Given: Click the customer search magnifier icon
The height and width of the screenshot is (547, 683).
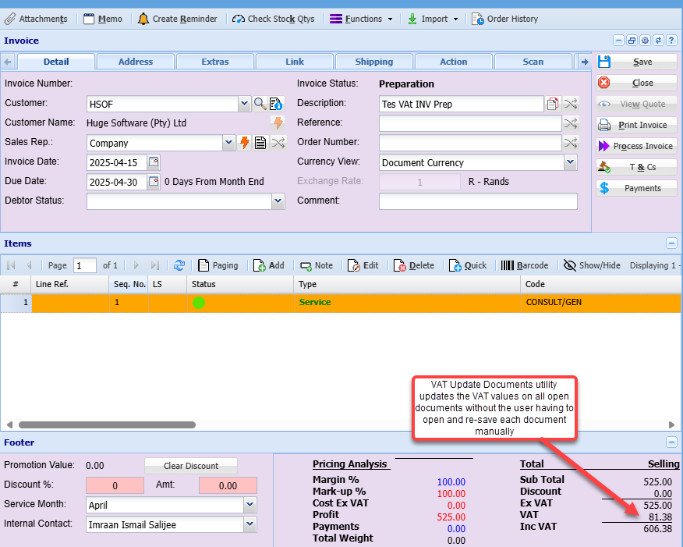Looking at the screenshot, I should coord(260,104).
